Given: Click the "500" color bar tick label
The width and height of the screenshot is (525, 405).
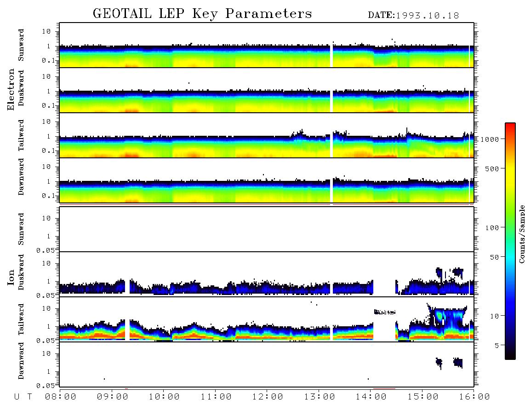Looking at the screenshot, I should (492, 168).
